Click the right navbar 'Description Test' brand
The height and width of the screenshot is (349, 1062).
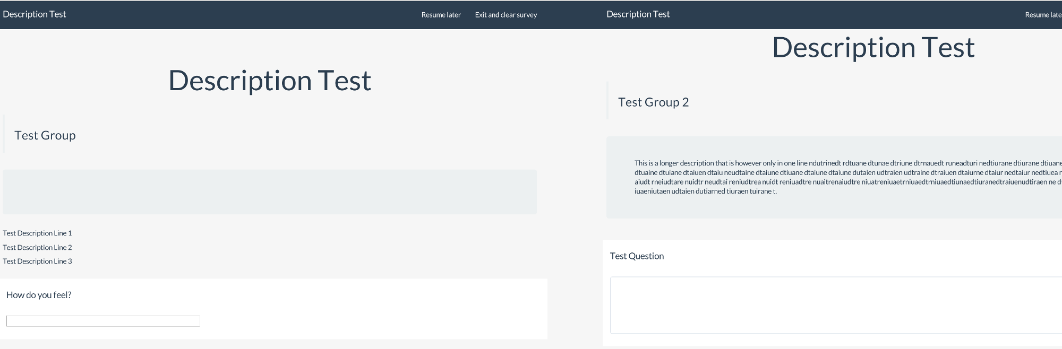pos(638,14)
